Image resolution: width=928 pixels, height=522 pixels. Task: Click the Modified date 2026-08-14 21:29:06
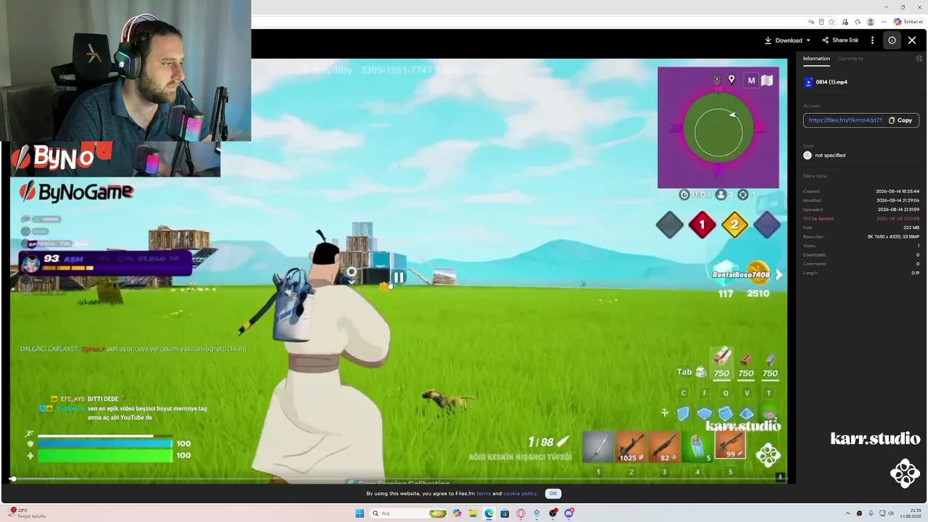[898, 200]
